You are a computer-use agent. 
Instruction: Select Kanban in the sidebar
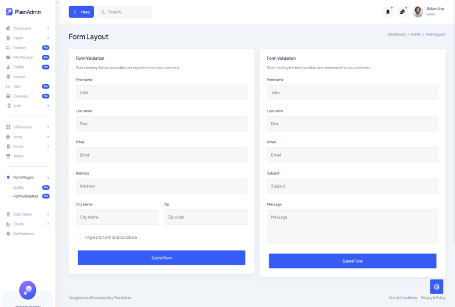[19, 48]
